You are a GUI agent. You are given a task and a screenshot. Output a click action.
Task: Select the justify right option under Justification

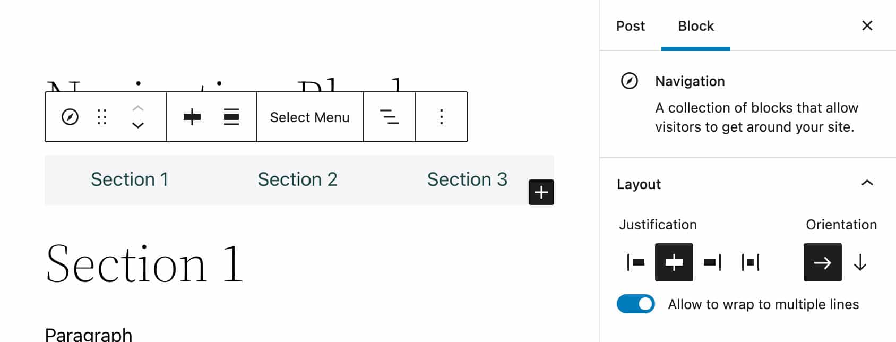point(711,262)
